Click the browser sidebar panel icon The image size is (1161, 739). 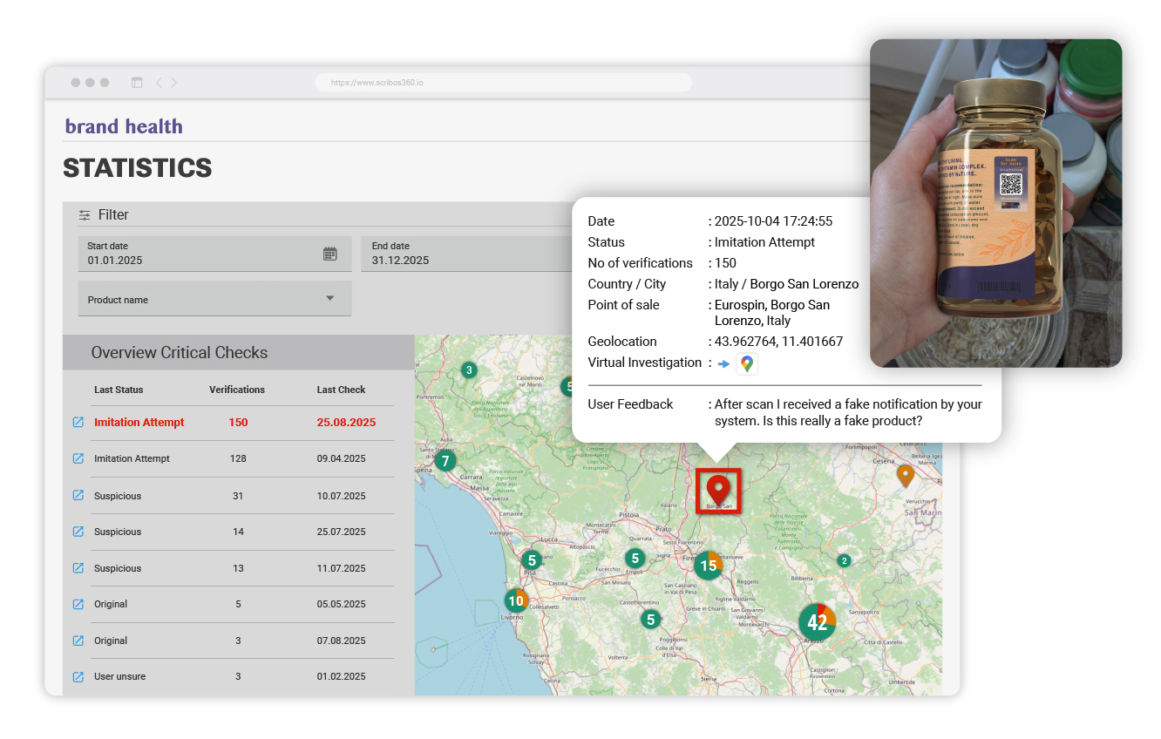click(x=137, y=83)
